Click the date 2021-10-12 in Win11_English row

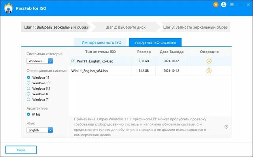tap(171, 71)
